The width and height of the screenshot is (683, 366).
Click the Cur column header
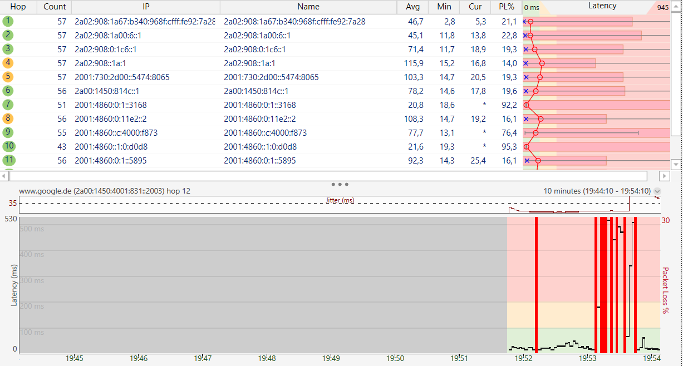pyautogui.click(x=475, y=7)
